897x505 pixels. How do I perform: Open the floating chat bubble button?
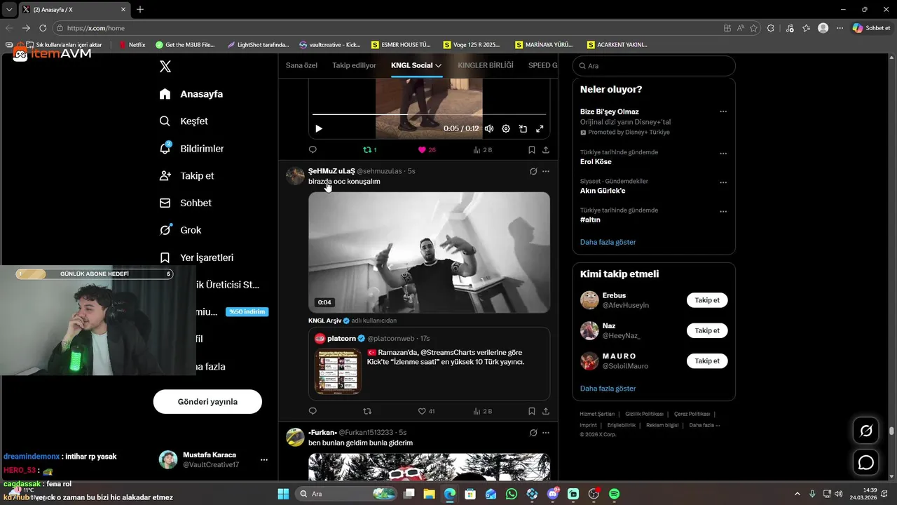point(866,463)
